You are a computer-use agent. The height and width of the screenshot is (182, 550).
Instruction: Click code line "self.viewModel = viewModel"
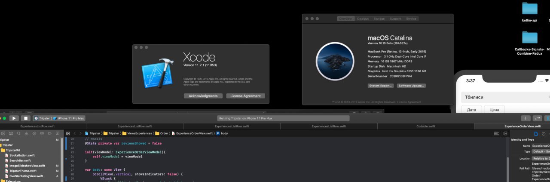(117, 157)
